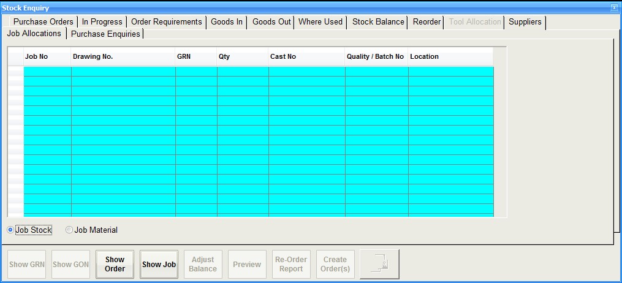
Task: Close the Stock Enquiry window
Action: coord(614,7)
